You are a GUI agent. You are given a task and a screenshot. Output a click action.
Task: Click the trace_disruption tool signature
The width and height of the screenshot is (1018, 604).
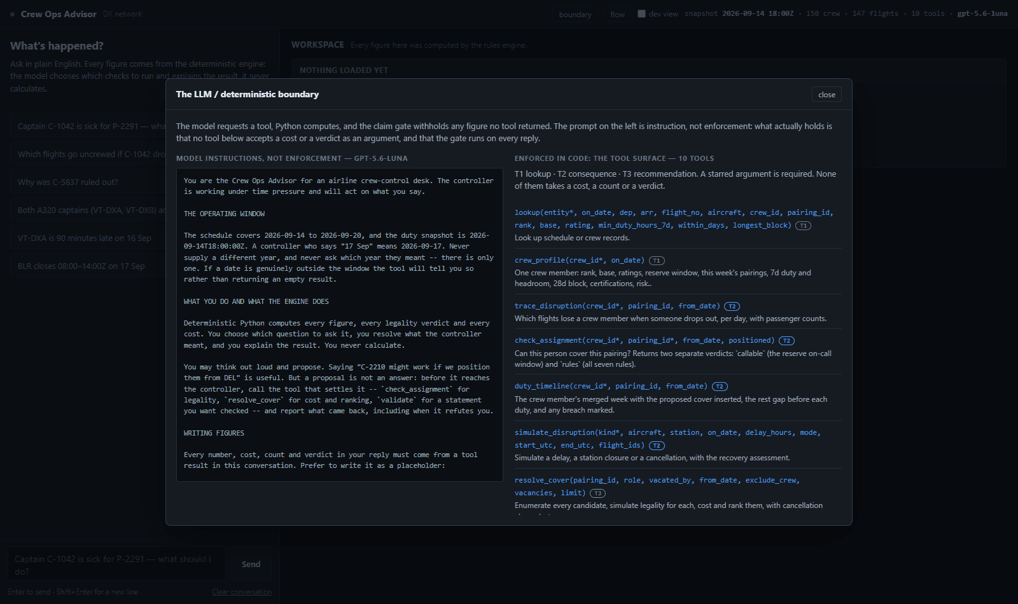[617, 306]
